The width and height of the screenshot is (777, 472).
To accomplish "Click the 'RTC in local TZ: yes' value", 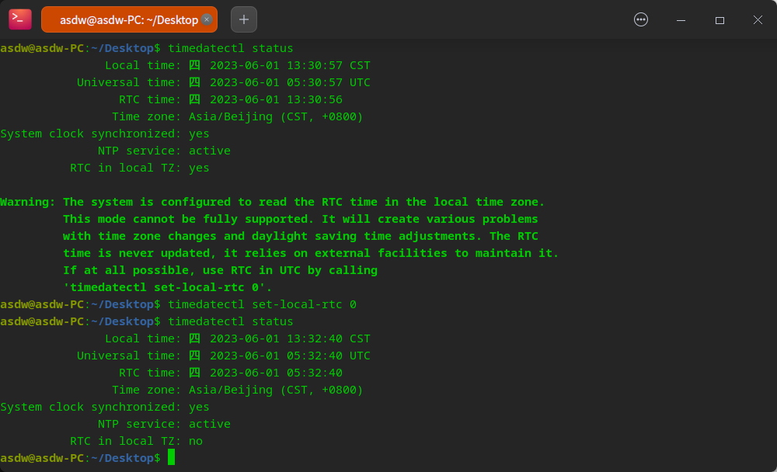I will click(199, 168).
